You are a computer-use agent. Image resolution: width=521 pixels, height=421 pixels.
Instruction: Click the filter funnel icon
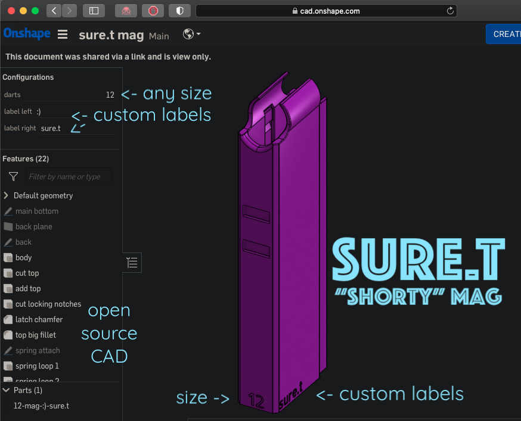point(13,176)
